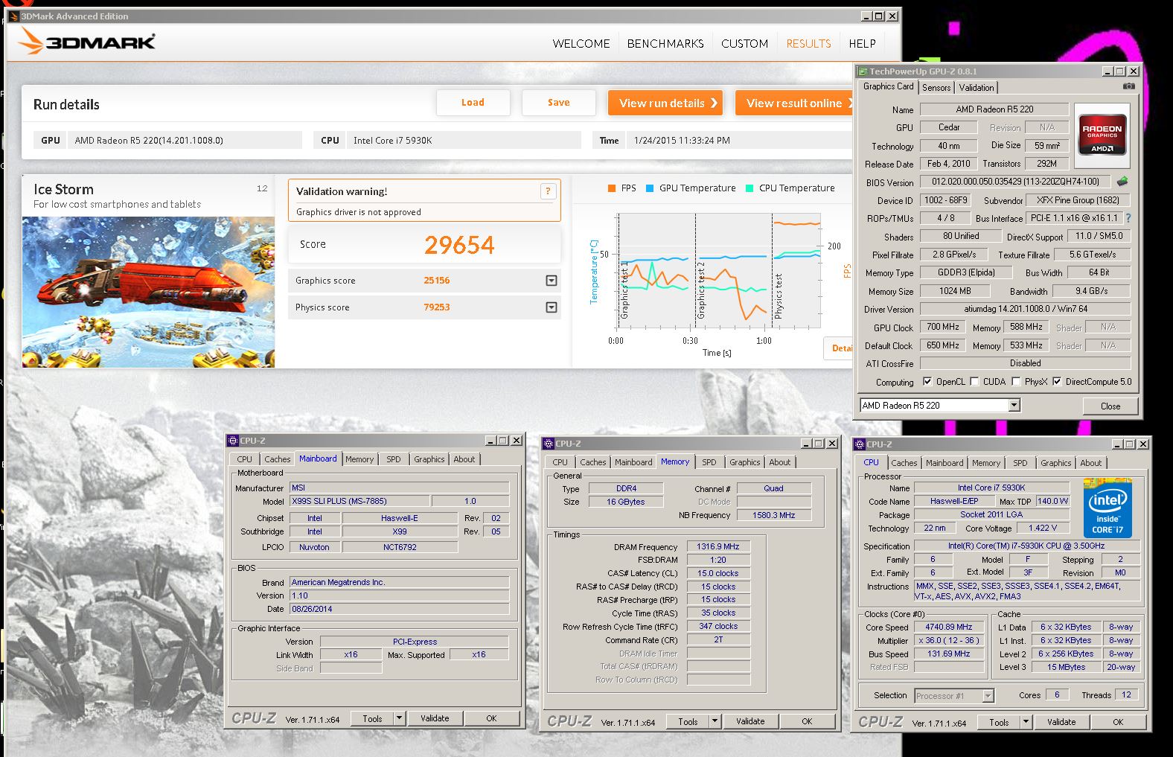1173x757 pixels.
Task: Click the Memory Size 16 GBytes value
Action: (x=625, y=502)
